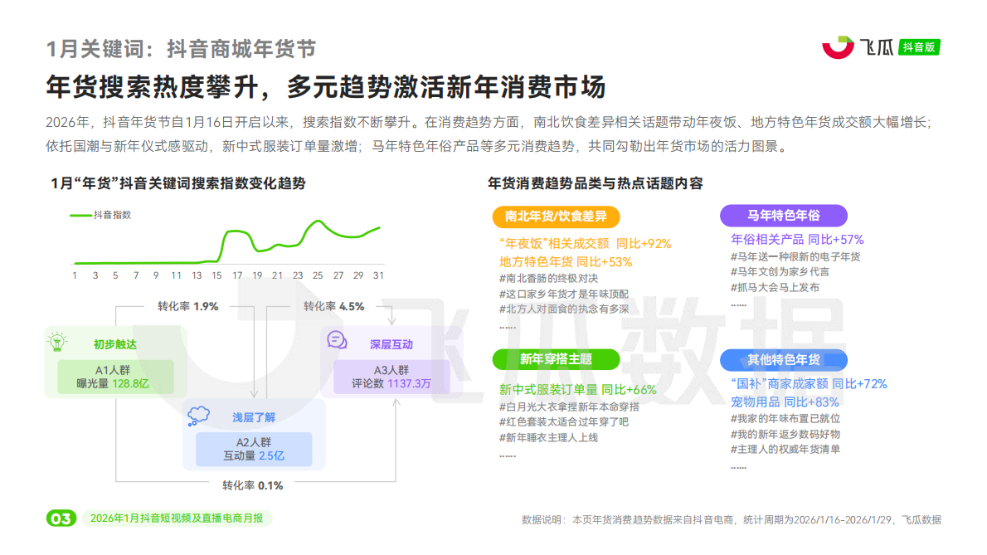
Task: Select the 新年穿搭主题 green pill label
Action: [556, 359]
